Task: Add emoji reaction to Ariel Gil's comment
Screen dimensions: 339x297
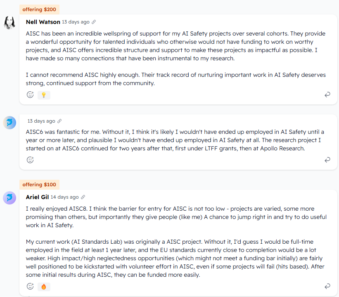Action: point(30,286)
